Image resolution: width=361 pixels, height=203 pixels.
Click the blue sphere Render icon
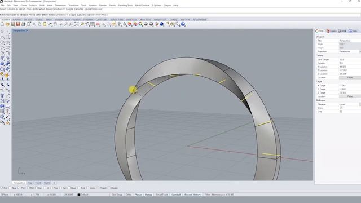(162, 24)
